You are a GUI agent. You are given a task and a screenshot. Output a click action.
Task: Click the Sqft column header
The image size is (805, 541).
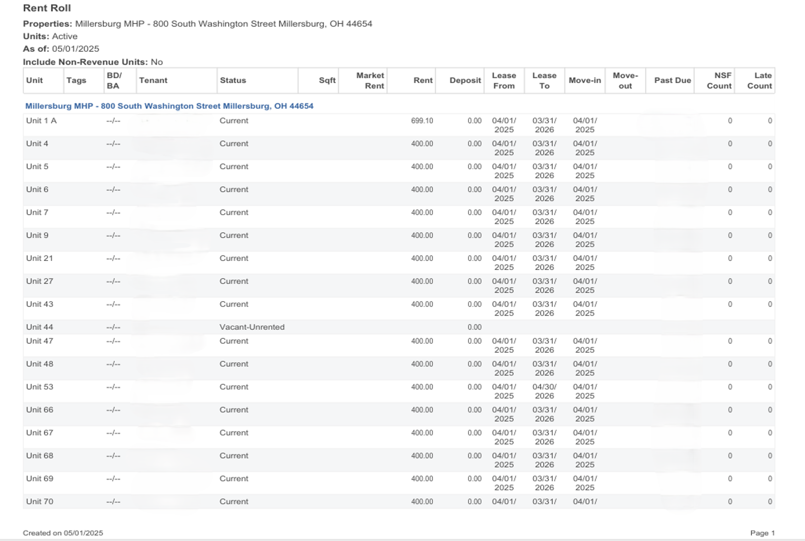pos(327,80)
